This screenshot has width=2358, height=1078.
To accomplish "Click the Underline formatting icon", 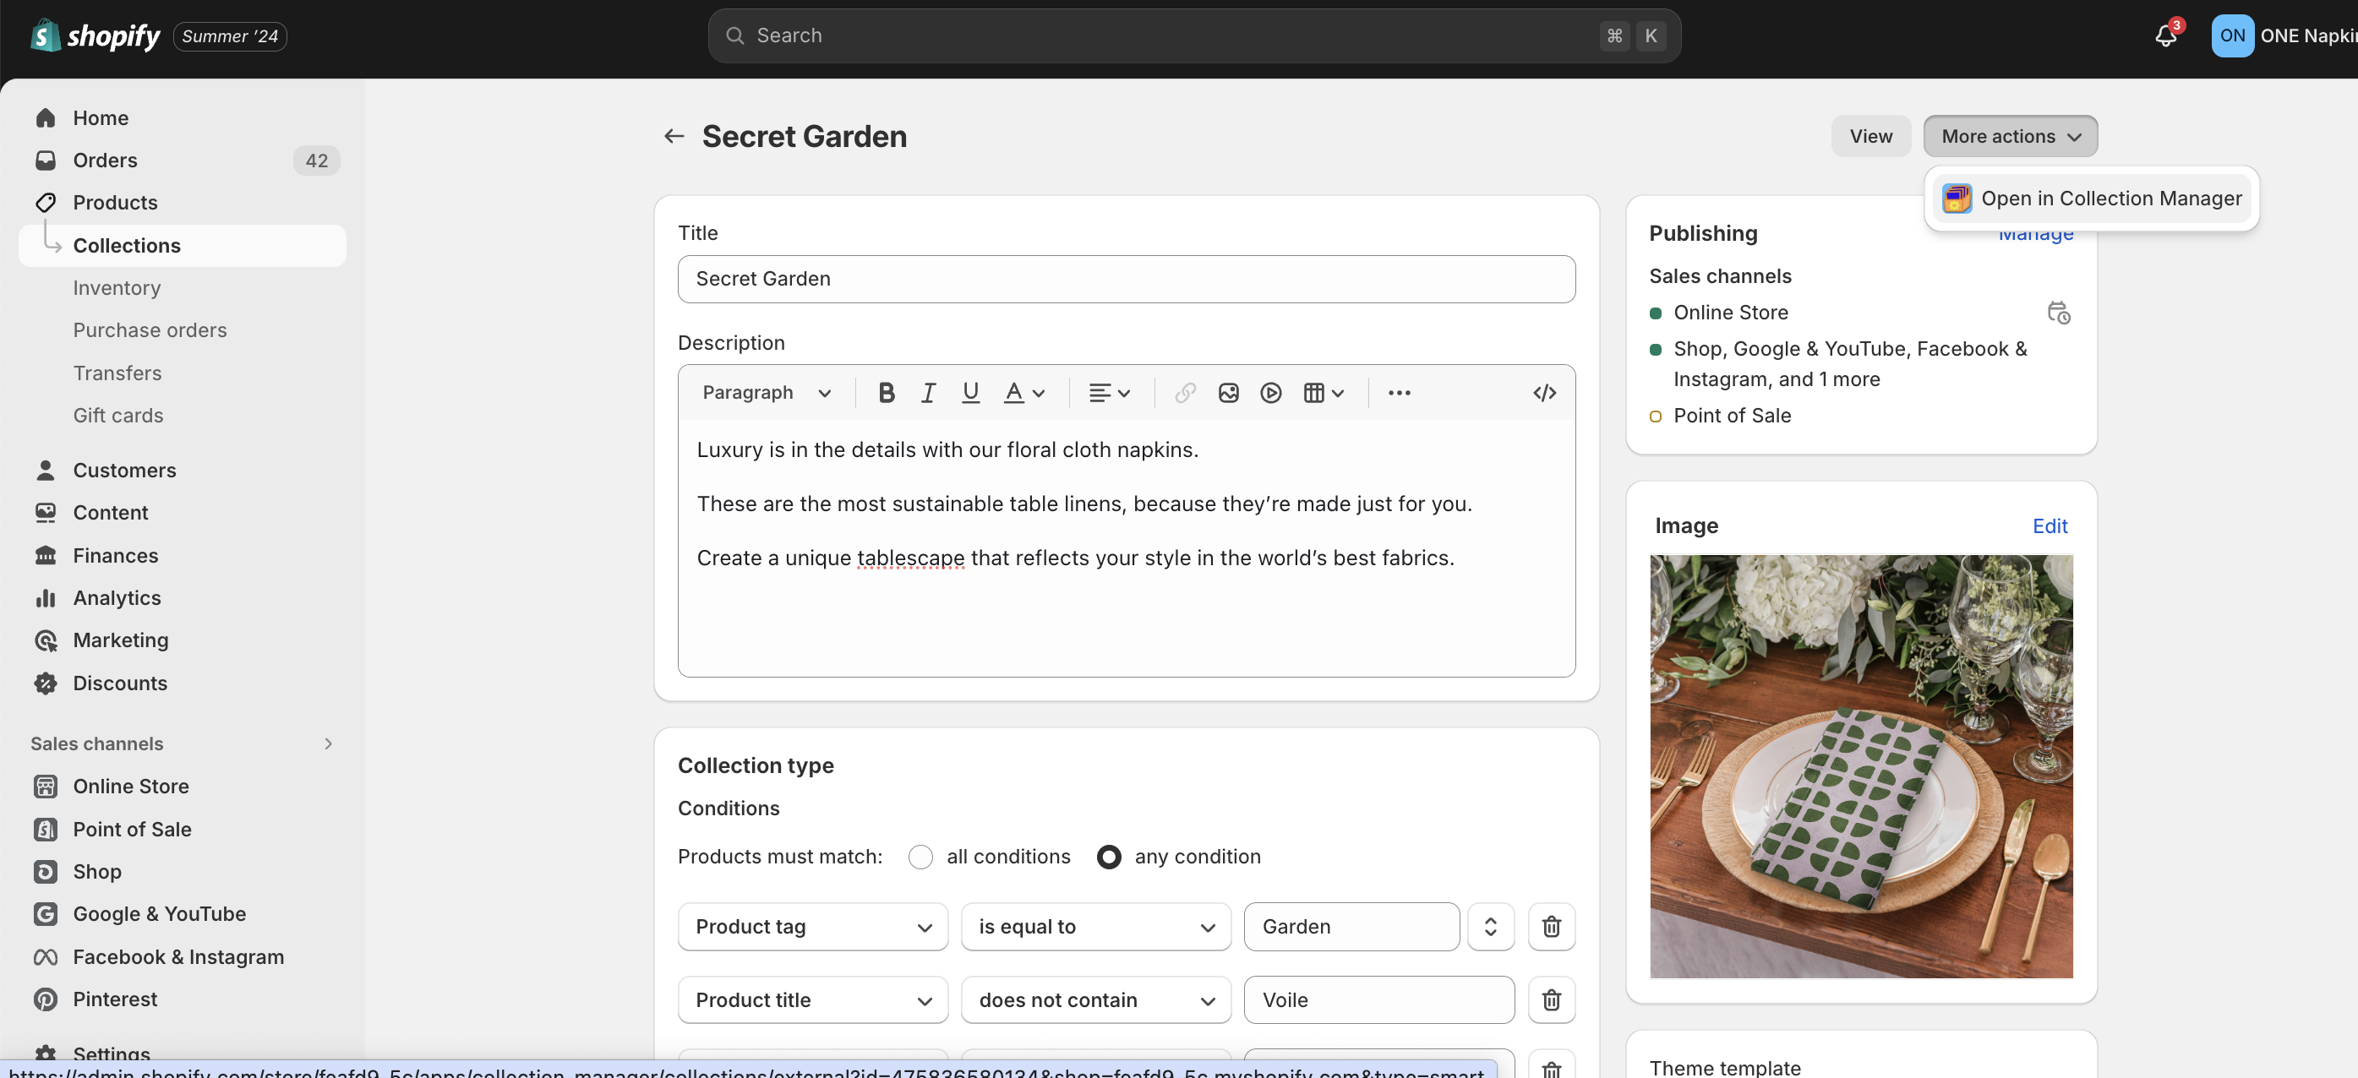I will [970, 393].
